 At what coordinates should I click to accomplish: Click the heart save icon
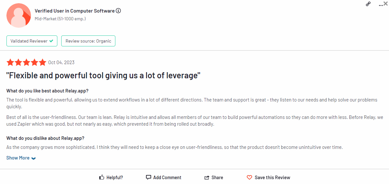tap(249, 178)
